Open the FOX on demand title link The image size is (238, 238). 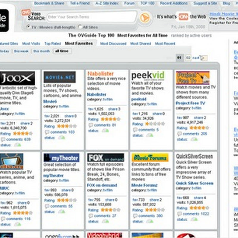[102, 185]
